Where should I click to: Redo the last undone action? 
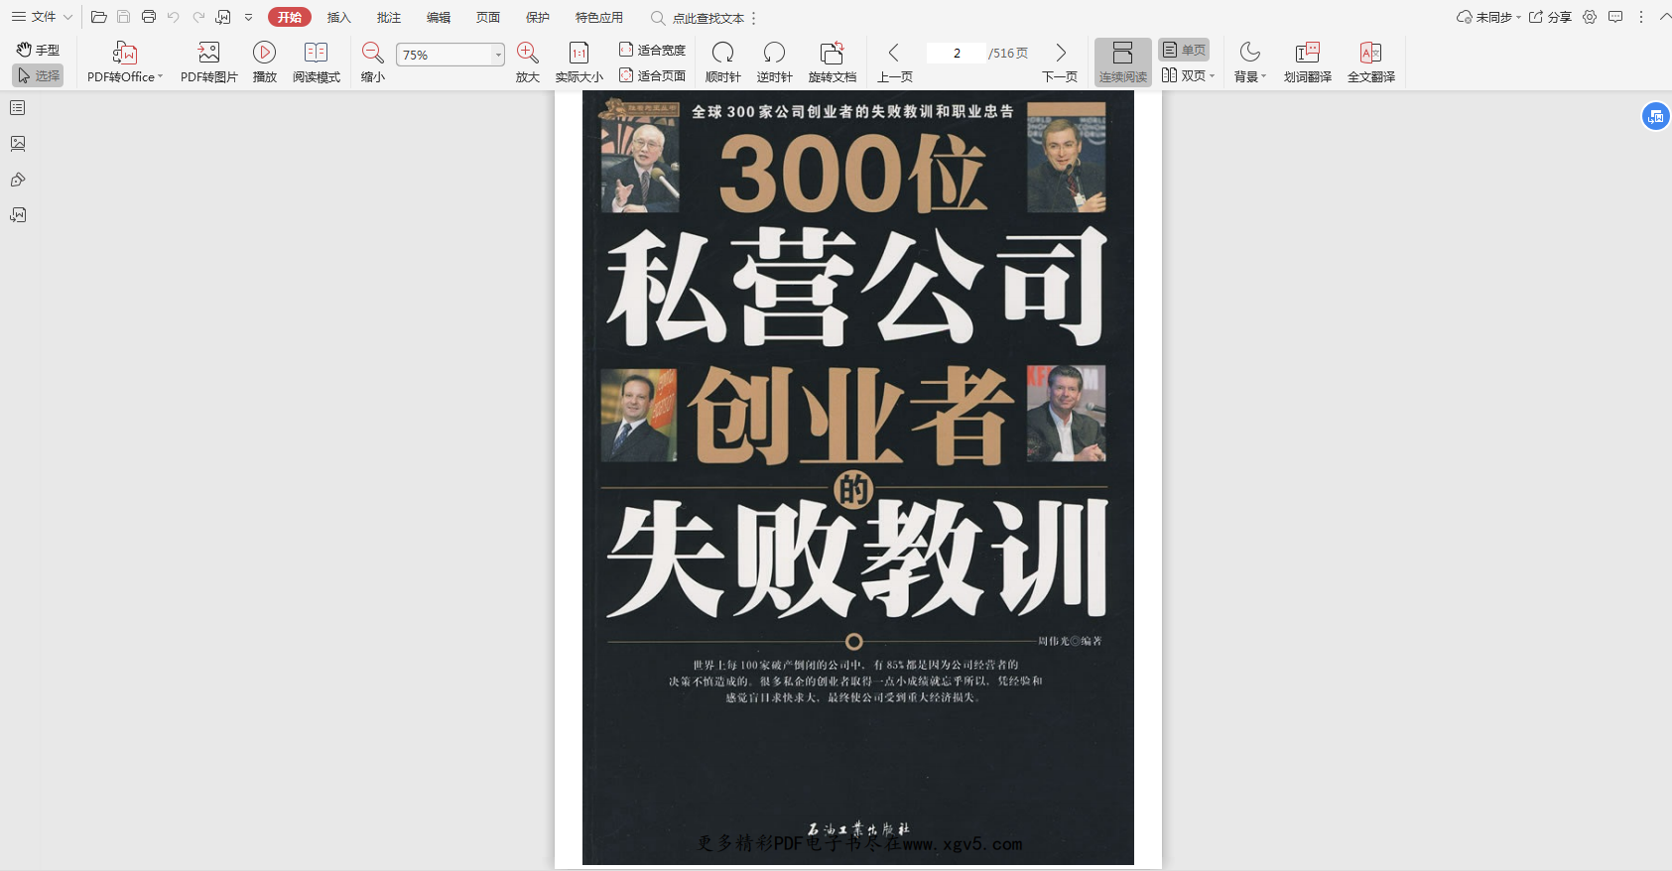(198, 17)
